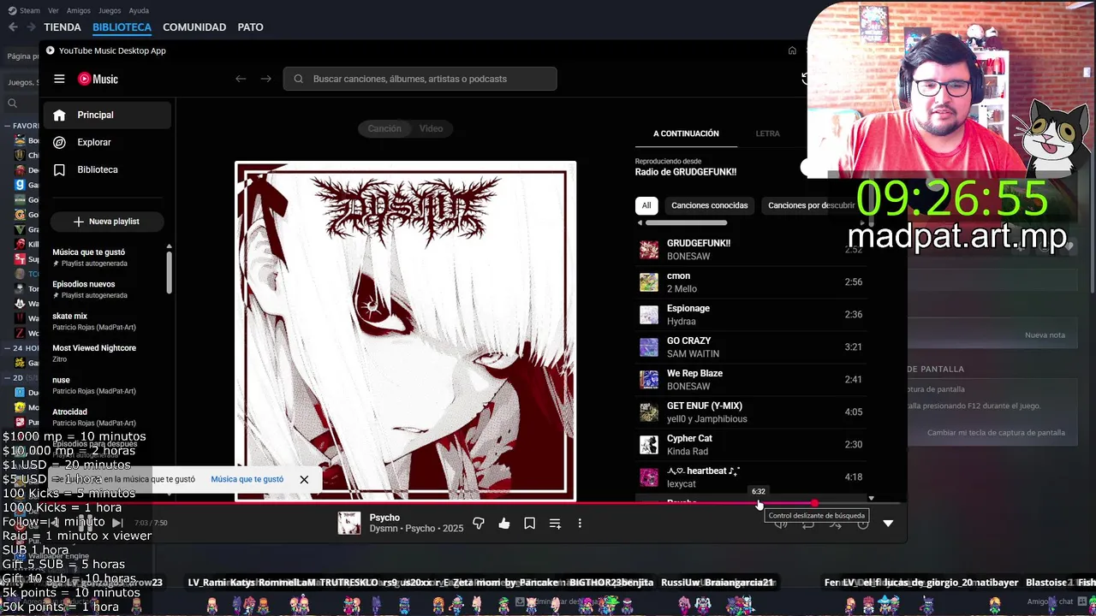The width and height of the screenshot is (1096, 616).
Task: Click the home icon in the app title bar
Action: tap(792, 50)
